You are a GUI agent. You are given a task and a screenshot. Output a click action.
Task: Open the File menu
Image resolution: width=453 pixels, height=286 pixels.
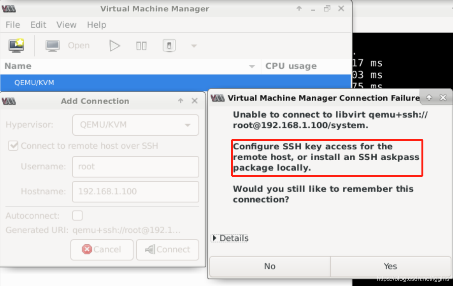click(x=12, y=25)
